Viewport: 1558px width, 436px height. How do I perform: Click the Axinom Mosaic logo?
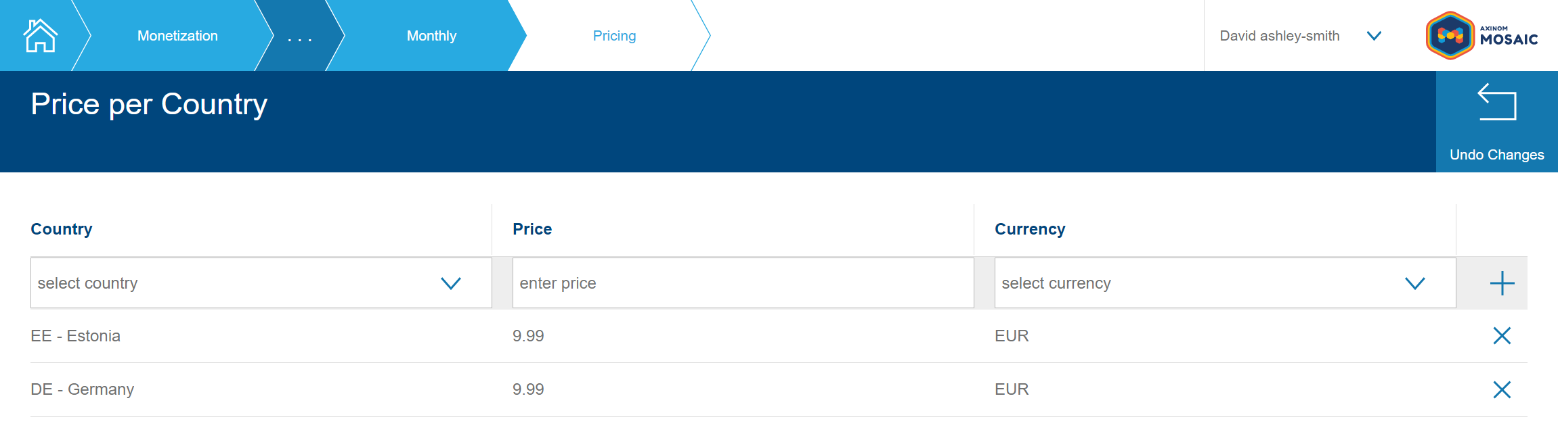[x=1482, y=36]
